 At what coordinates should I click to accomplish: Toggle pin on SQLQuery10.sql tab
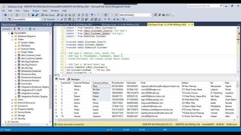point(189,24)
